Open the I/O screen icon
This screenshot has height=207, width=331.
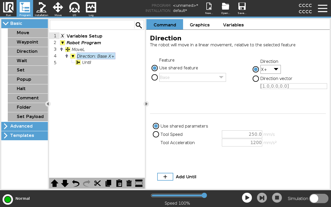(74, 9)
